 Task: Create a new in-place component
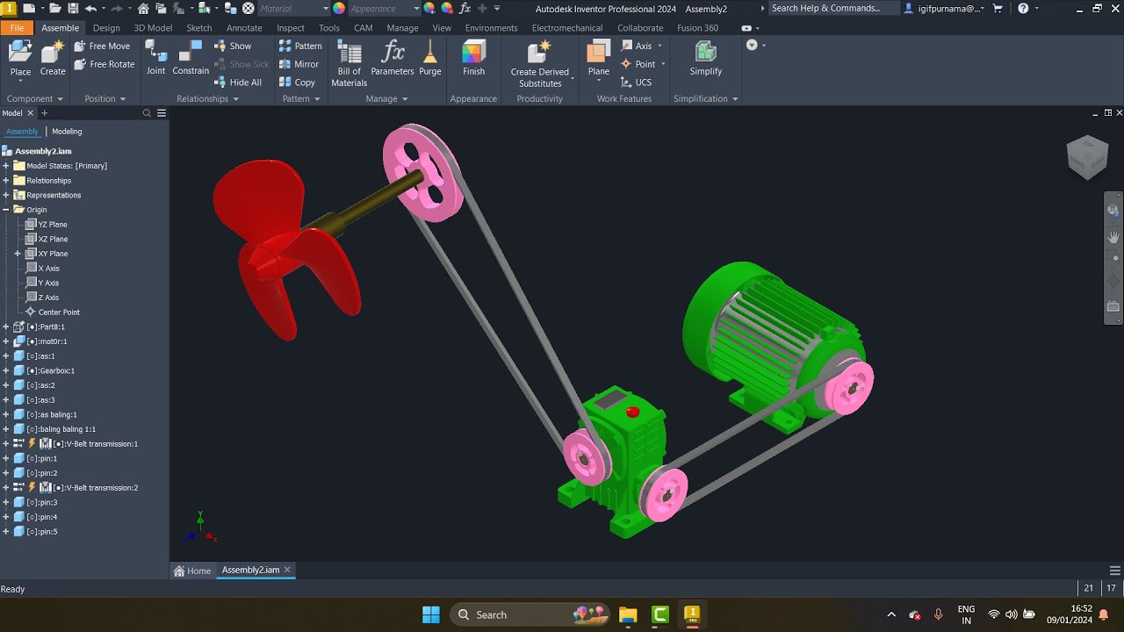(x=53, y=58)
